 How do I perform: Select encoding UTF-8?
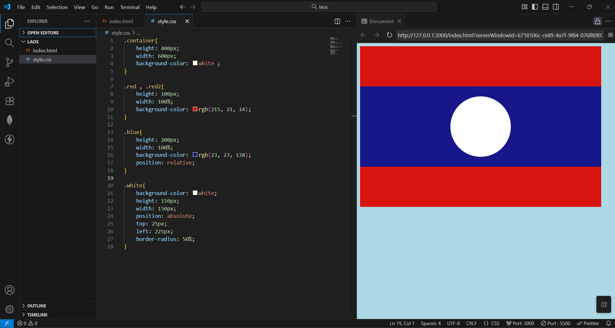[x=453, y=323]
